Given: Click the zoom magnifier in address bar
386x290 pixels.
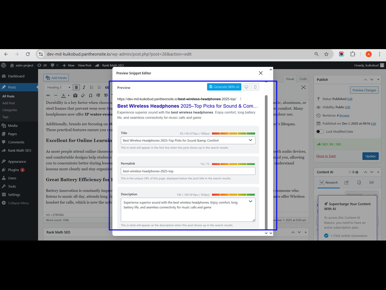Looking at the screenshot, I should (317, 54).
